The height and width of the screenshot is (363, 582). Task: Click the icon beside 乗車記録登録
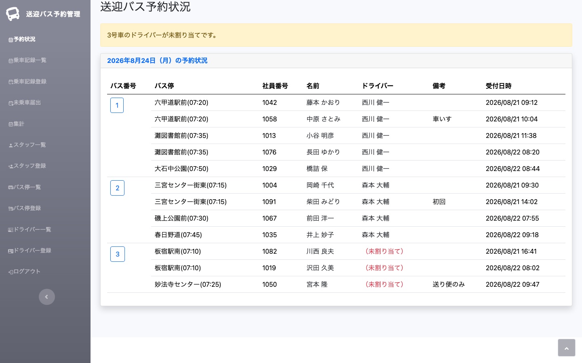[11, 82]
